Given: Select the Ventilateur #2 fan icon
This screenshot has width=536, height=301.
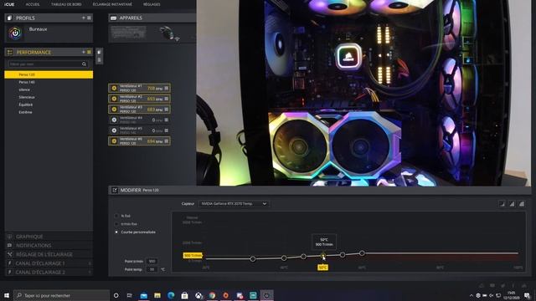Looking at the screenshot, I should tap(114, 99).
